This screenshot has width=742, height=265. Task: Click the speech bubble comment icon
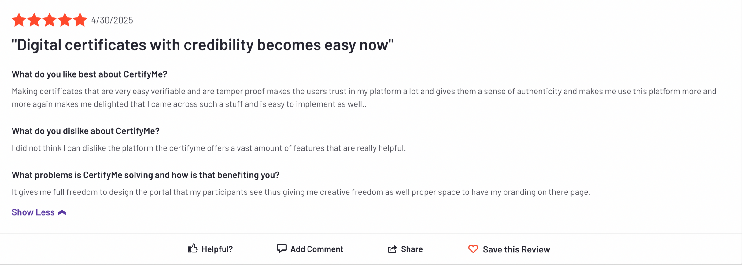click(x=282, y=249)
